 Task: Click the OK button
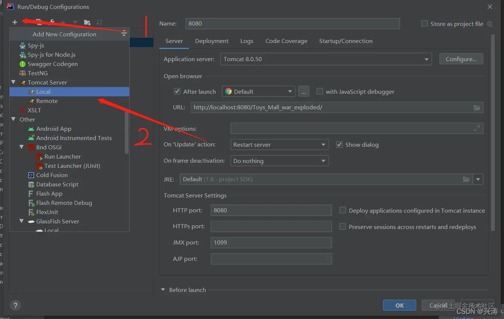(x=400, y=305)
